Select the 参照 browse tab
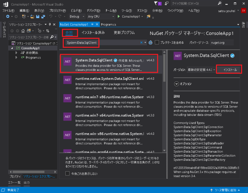 click(69, 33)
